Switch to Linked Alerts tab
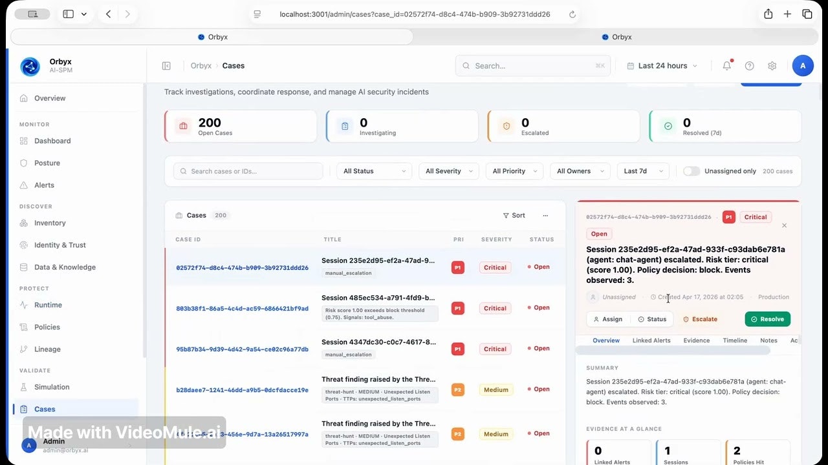 point(651,340)
